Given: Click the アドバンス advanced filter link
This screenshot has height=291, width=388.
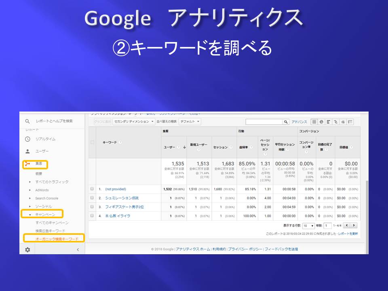Looking at the screenshot, I should [x=299, y=122].
